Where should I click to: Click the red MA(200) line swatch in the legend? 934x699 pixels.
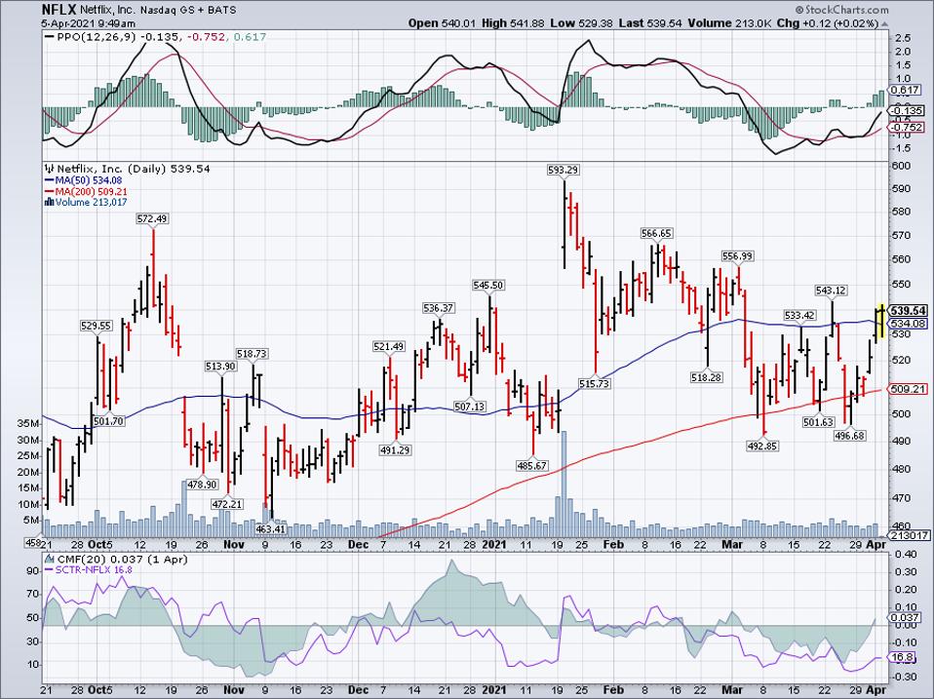coord(50,192)
